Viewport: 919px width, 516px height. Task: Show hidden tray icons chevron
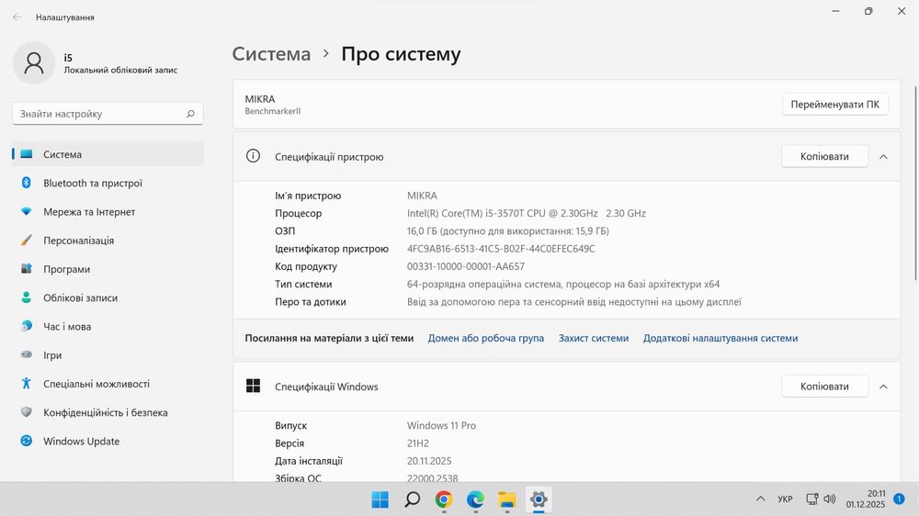click(760, 499)
